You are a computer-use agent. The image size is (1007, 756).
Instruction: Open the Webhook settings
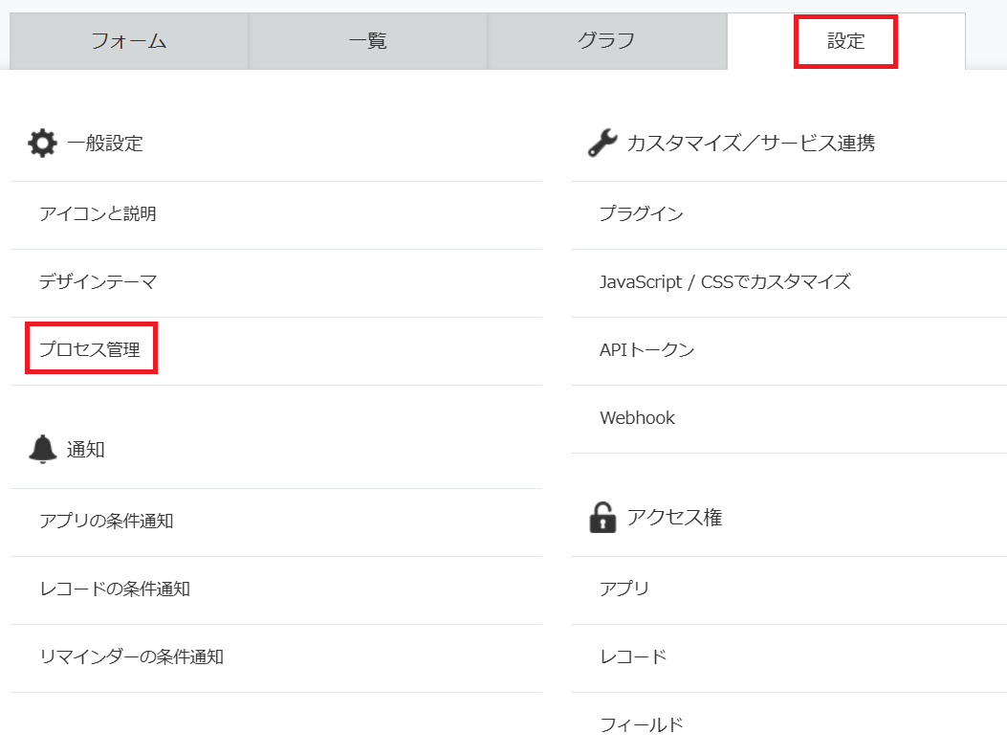637,418
